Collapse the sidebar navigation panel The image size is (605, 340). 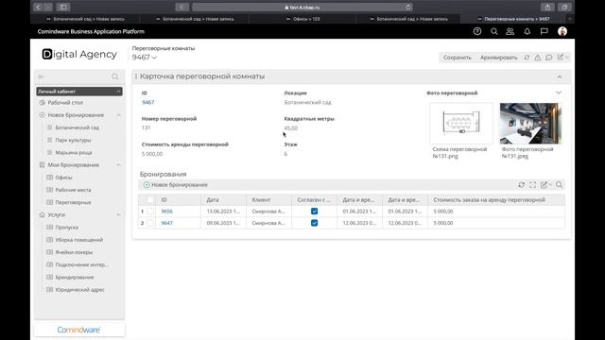(x=42, y=76)
